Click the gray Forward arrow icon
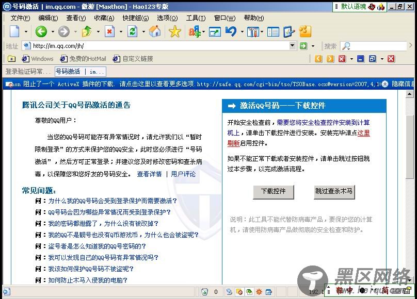This screenshot has height=299, width=417. (x=63, y=31)
